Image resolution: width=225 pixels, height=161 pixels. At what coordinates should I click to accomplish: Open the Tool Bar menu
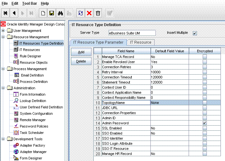(29, 3)
